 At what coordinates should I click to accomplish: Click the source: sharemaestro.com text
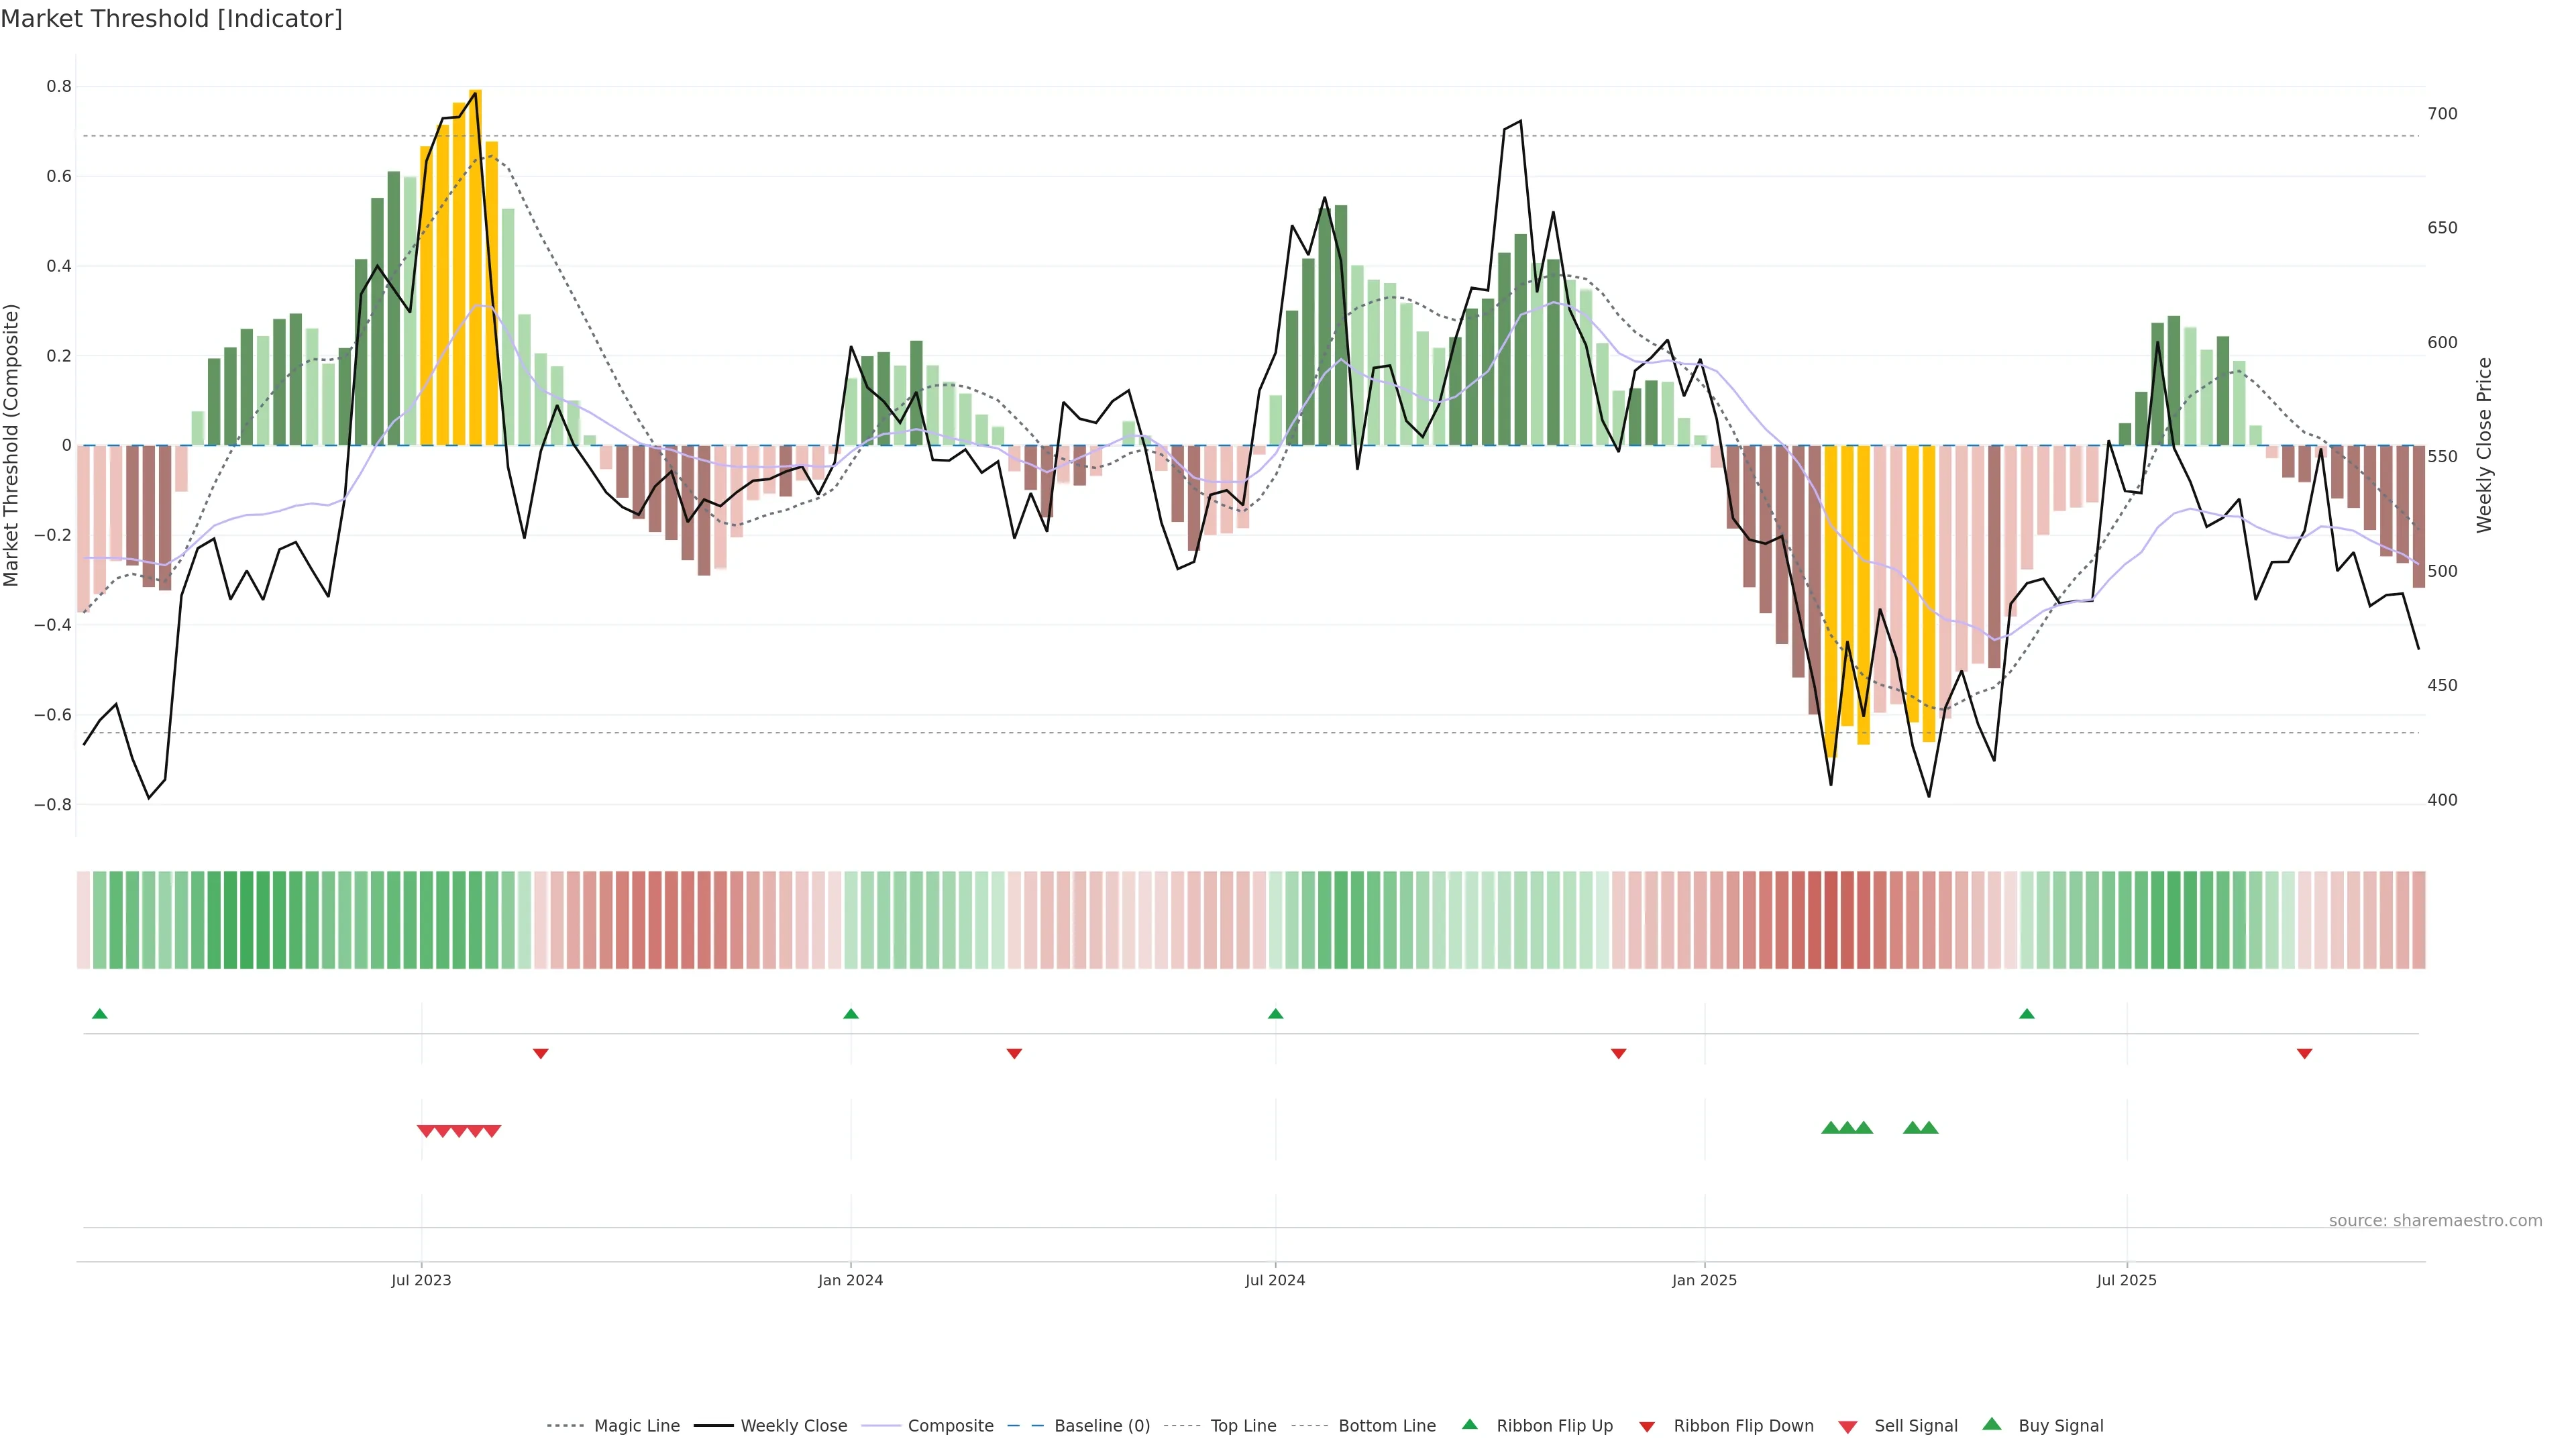click(x=2435, y=1221)
